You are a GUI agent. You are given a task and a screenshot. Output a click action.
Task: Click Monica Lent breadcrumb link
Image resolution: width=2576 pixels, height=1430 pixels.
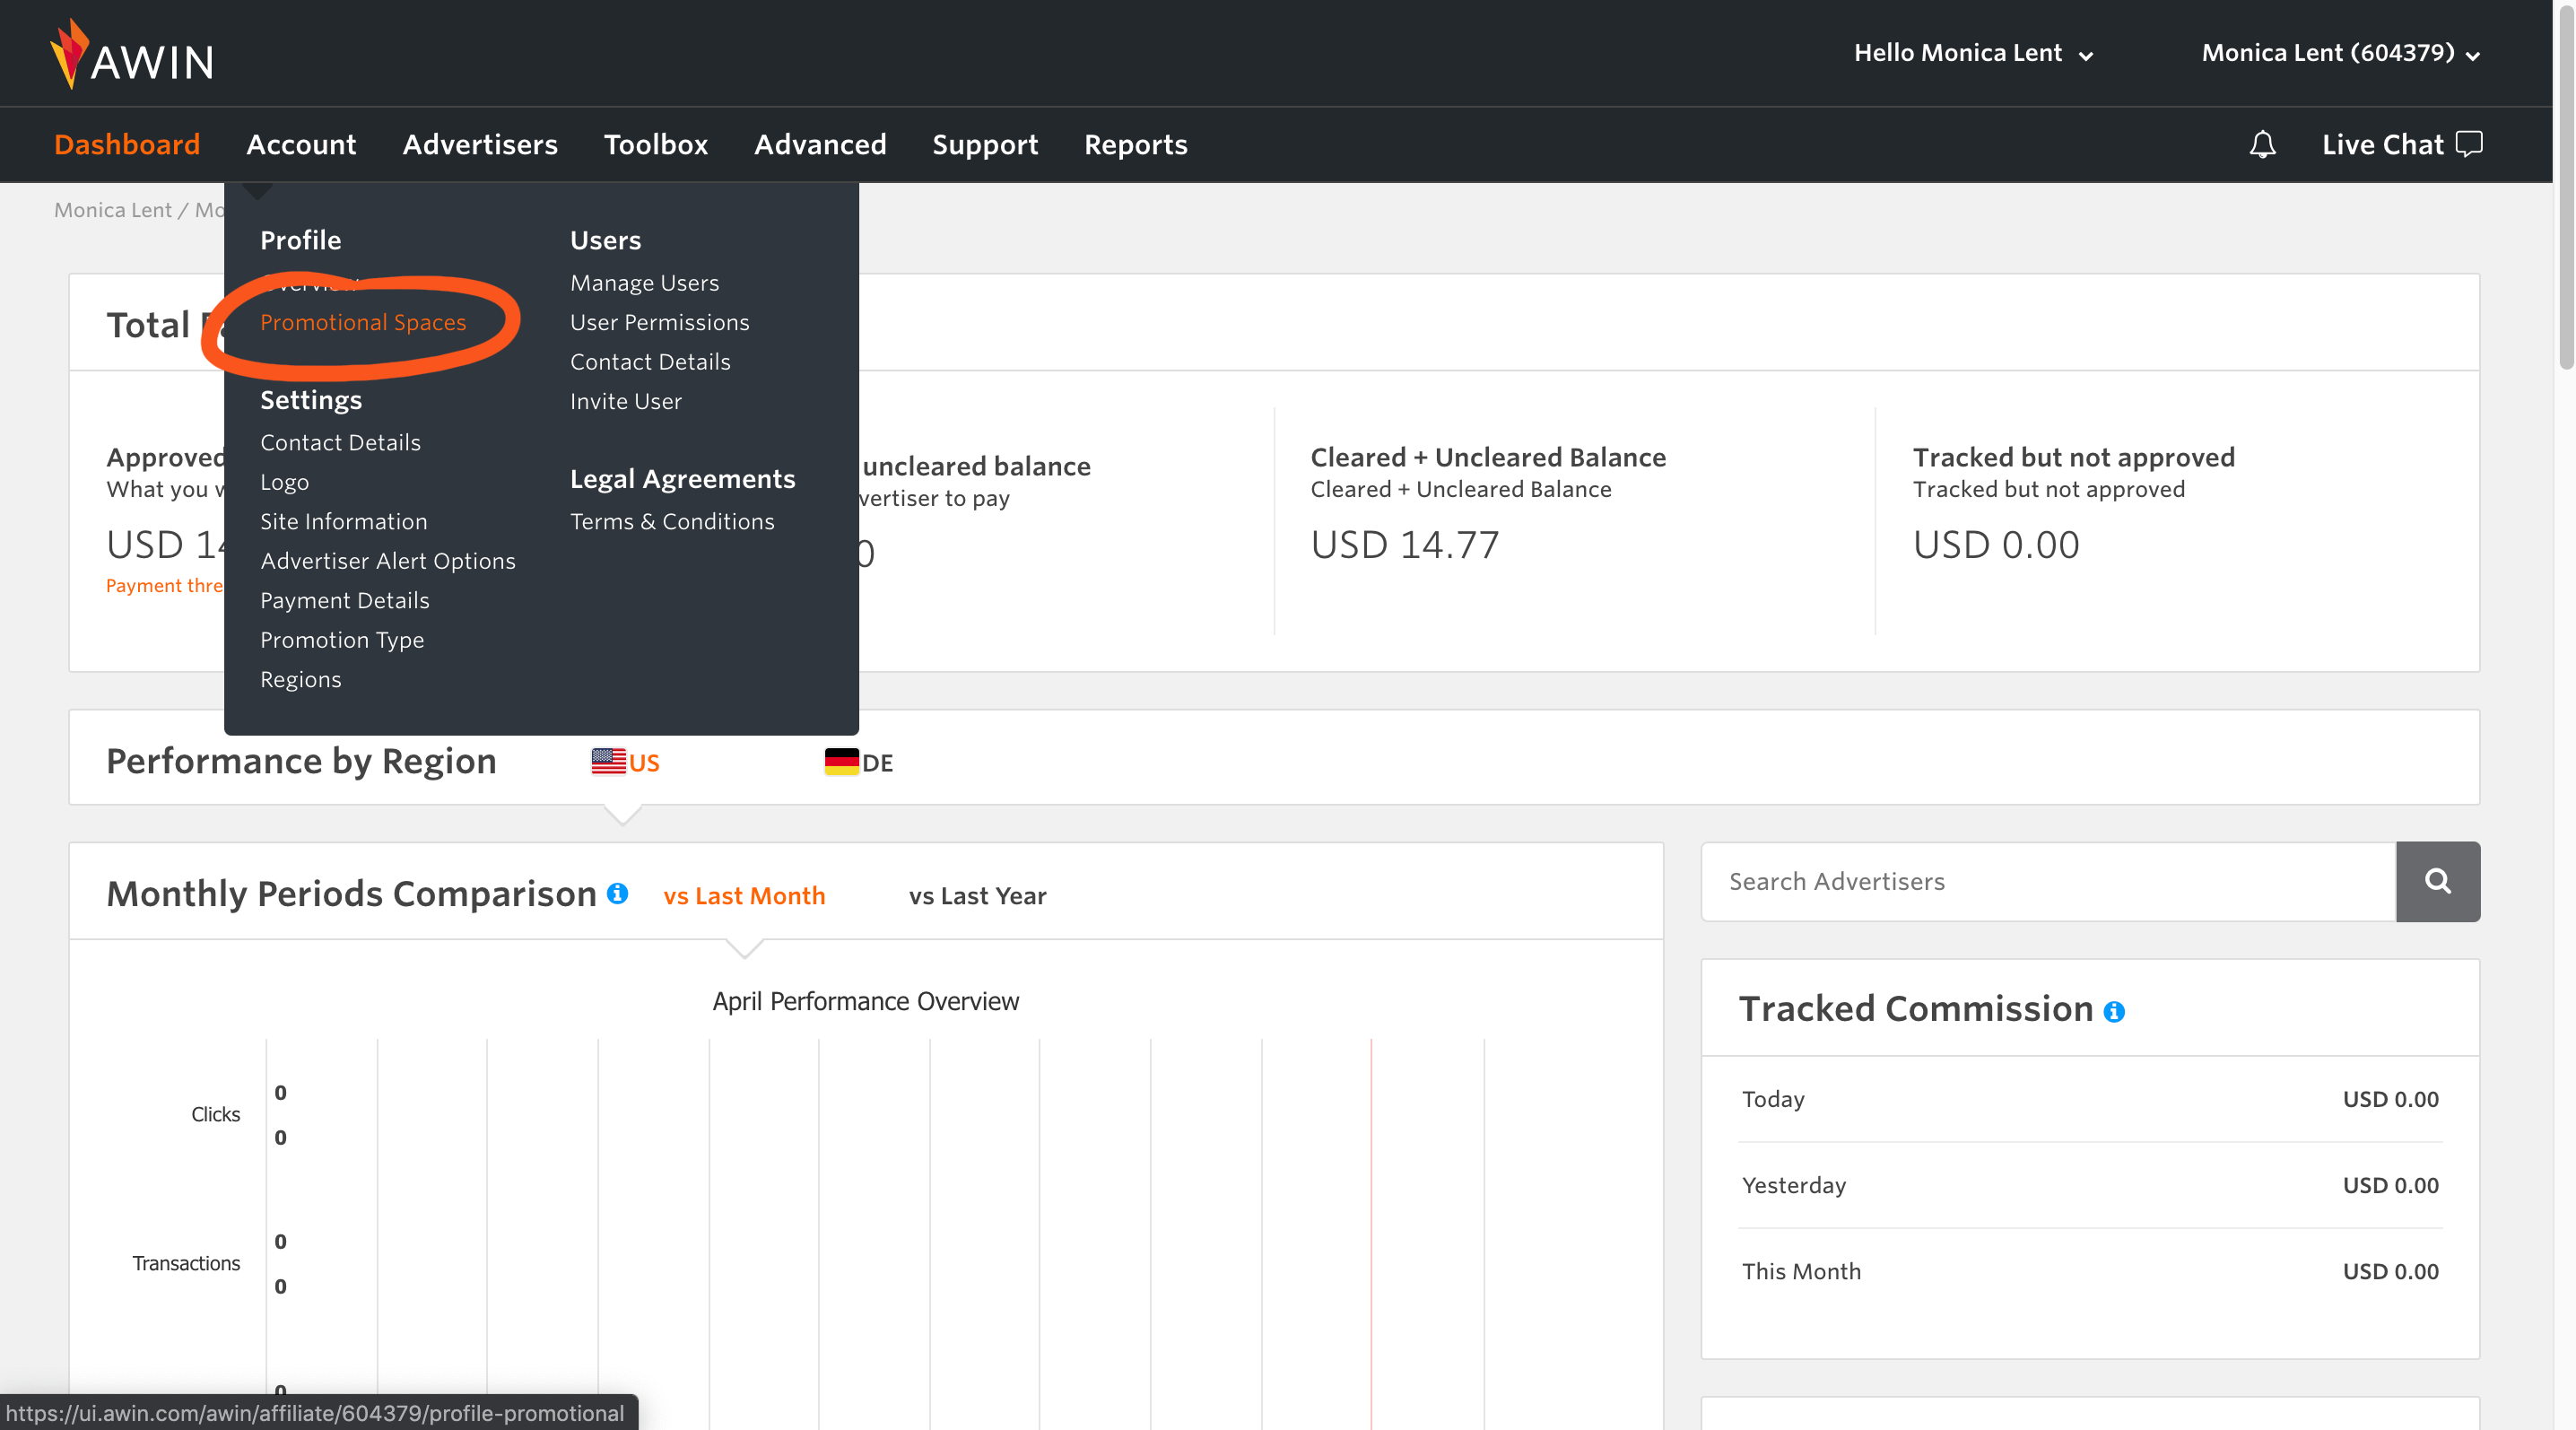[113, 210]
